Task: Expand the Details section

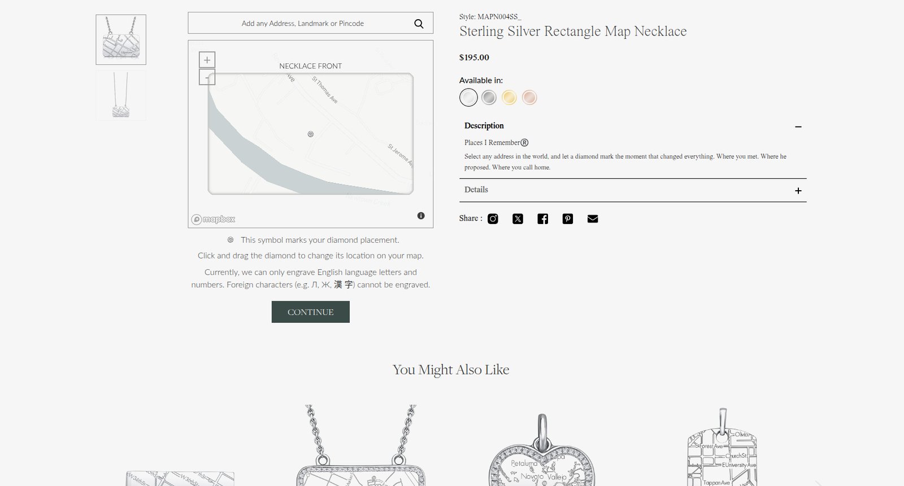Action: (x=798, y=191)
